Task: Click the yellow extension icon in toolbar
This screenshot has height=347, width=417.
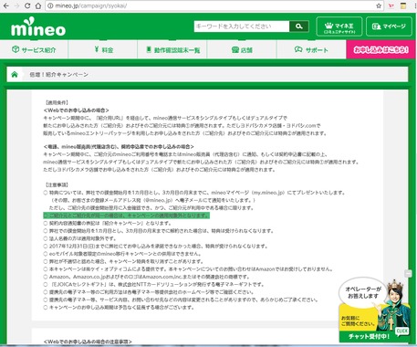Action: [x=403, y=5]
